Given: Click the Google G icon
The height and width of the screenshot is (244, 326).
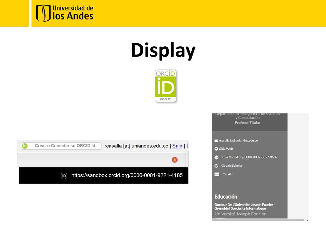Looking at the screenshot, I should (216, 166).
